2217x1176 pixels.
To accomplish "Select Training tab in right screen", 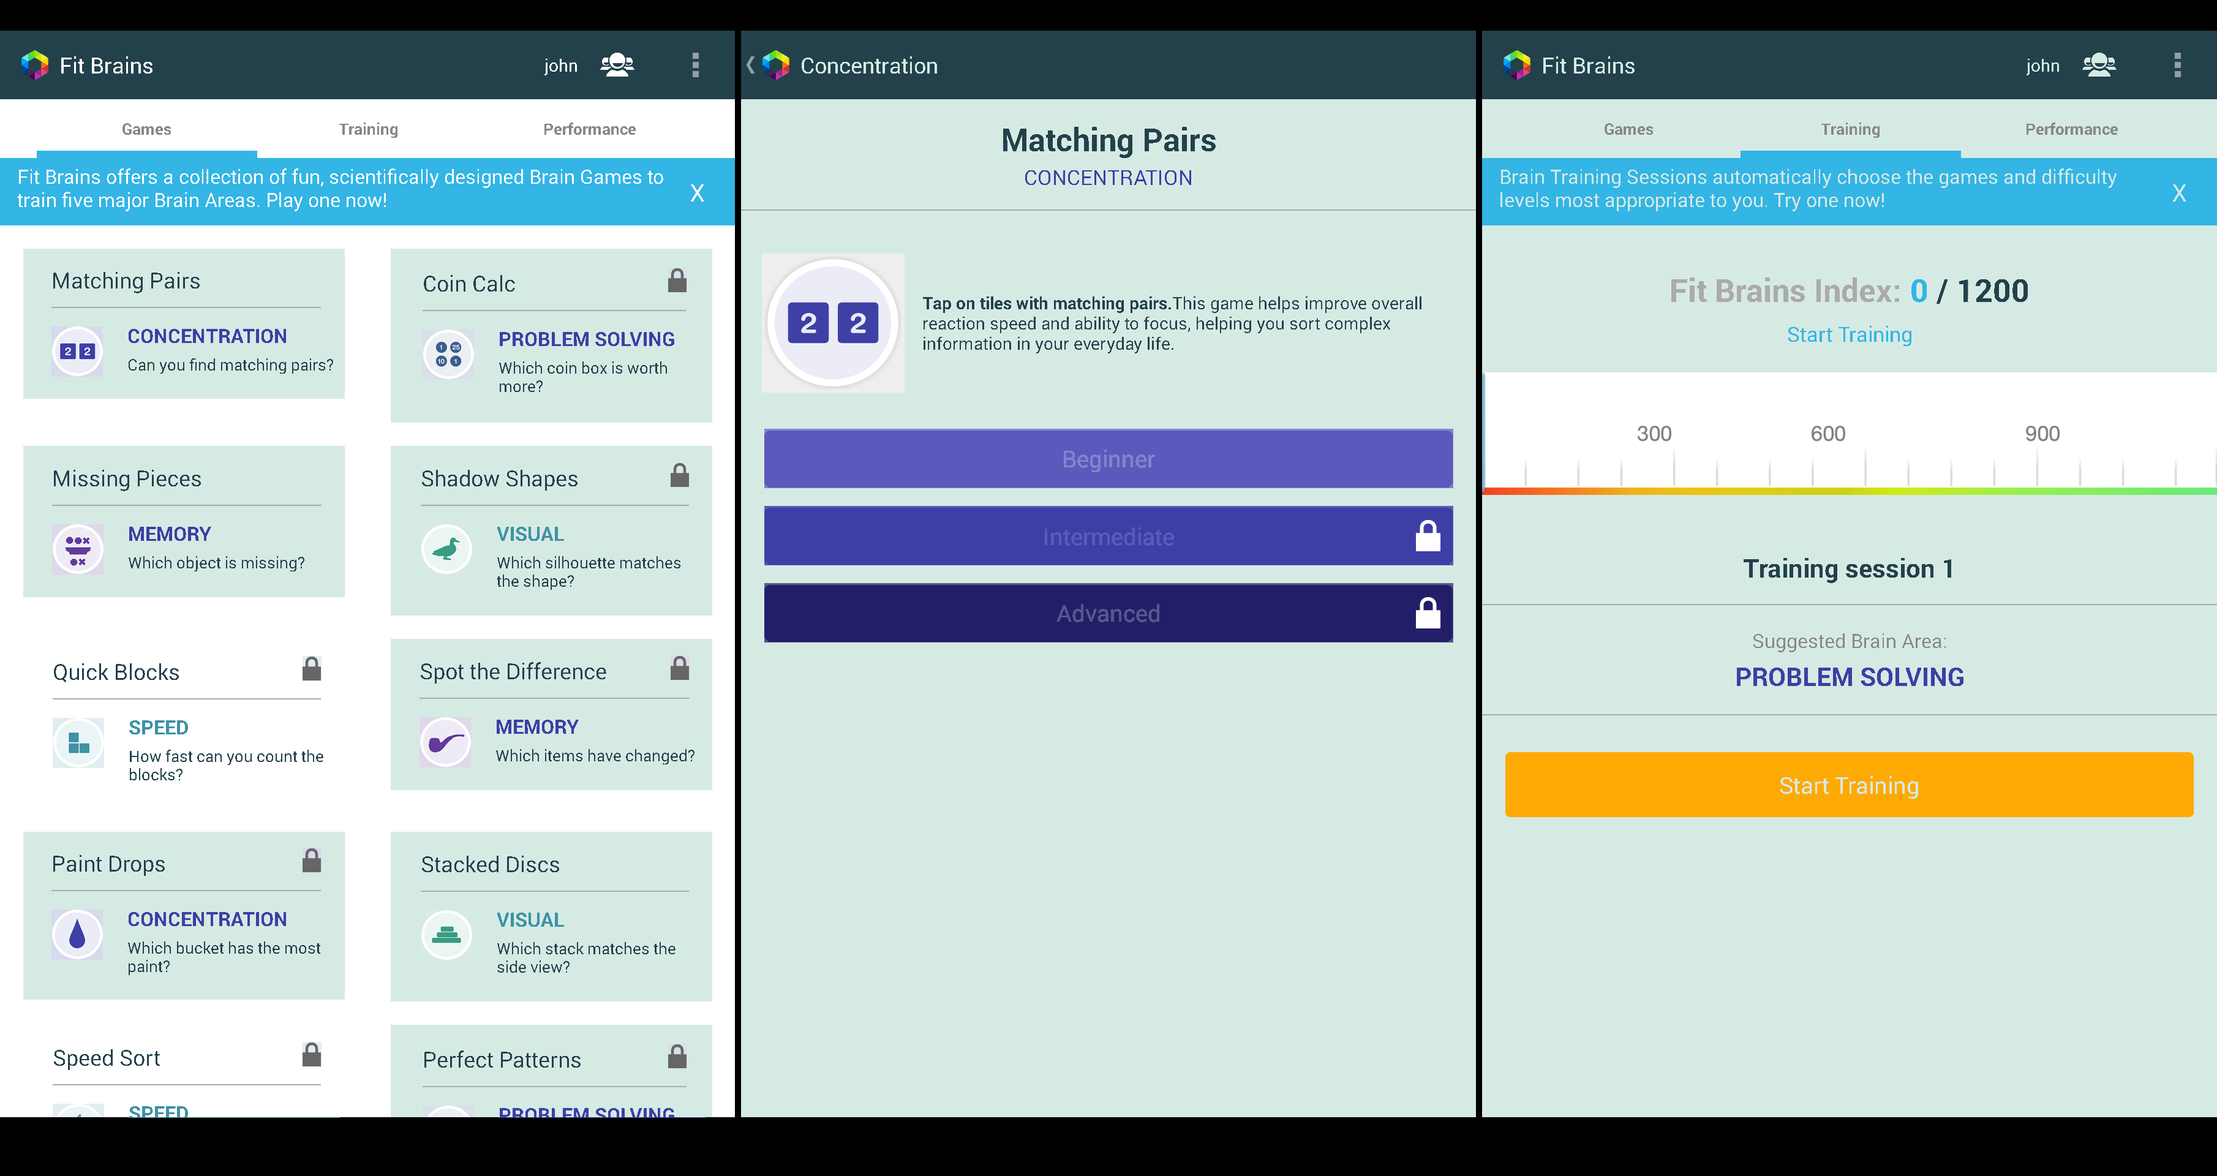I will tap(1850, 129).
